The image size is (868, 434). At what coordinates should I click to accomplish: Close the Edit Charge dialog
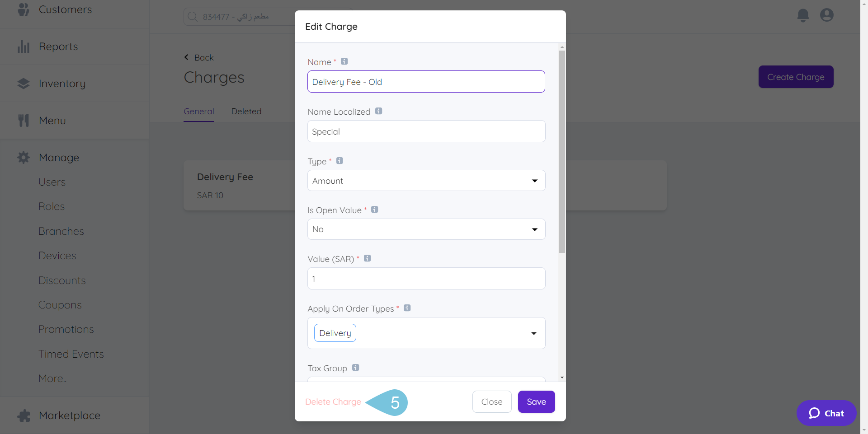click(492, 402)
